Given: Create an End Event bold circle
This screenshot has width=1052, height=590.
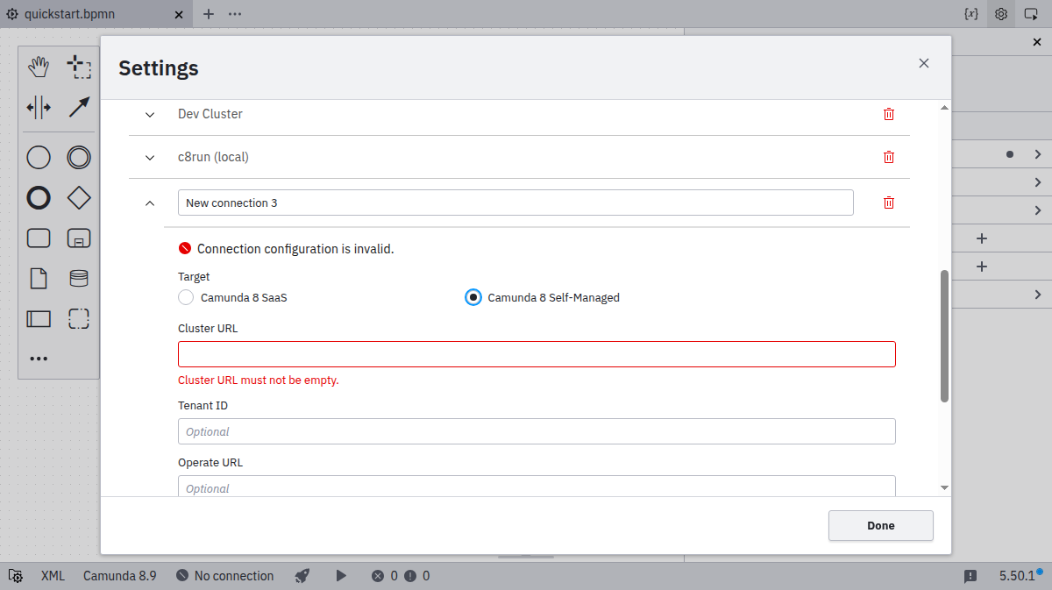Looking at the screenshot, I should [x=39, y=198].
